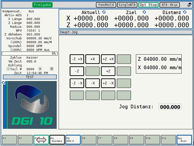Click the Ziel X position value
Viewport: 194px width, 146px height.
click(131, 18)
